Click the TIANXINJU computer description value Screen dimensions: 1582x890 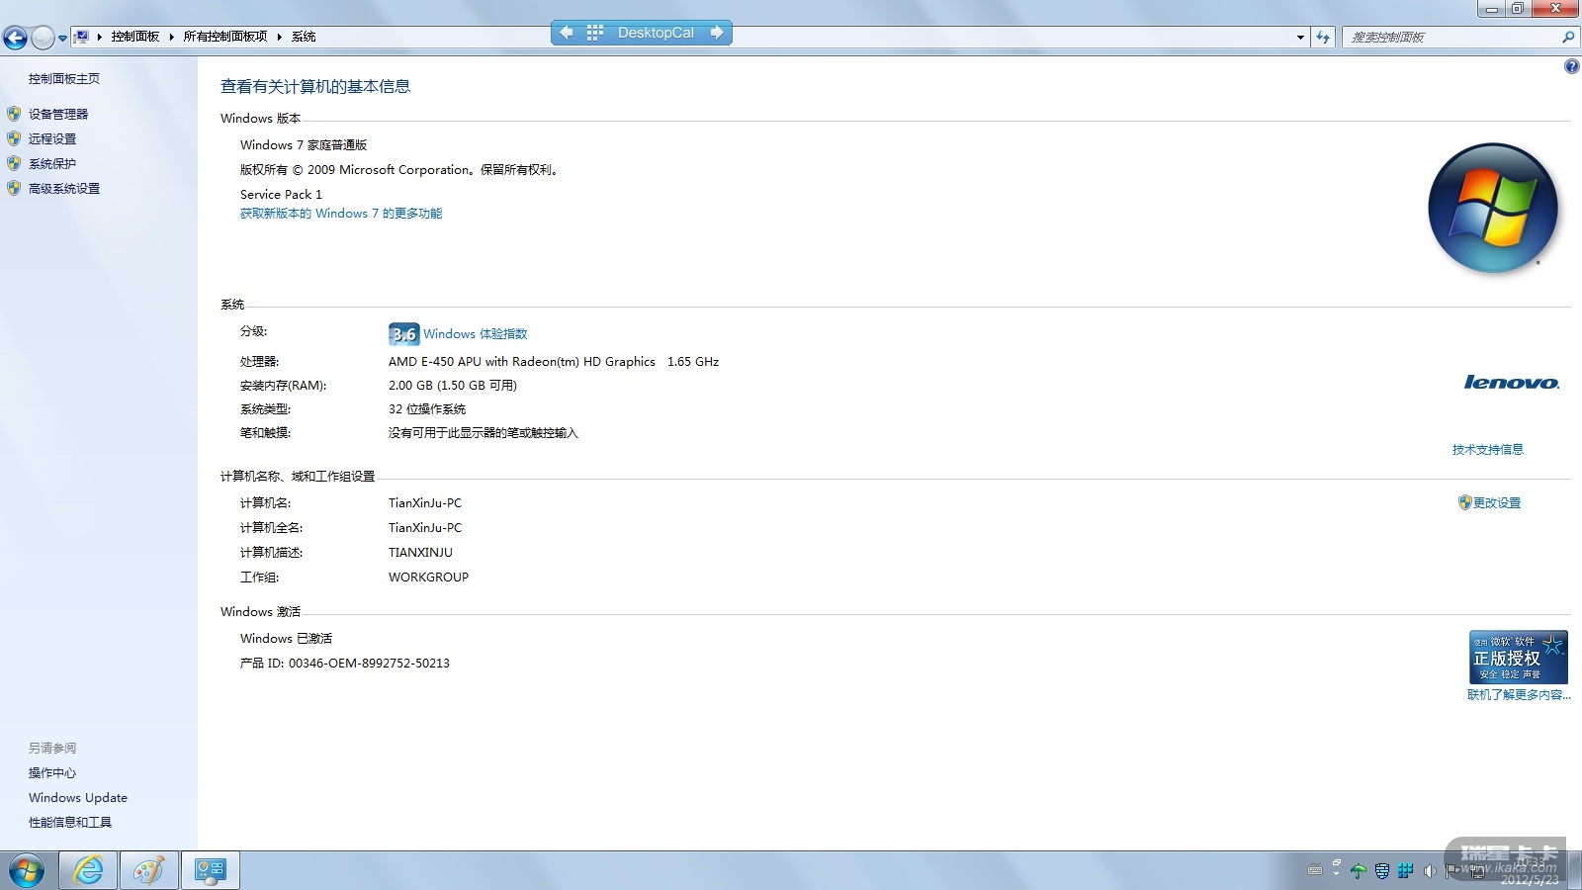tap(420, 553)
